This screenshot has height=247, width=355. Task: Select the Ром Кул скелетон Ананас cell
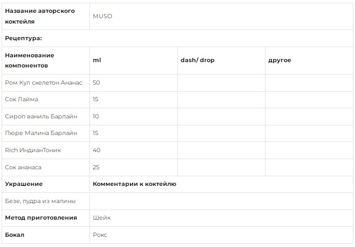46,83
